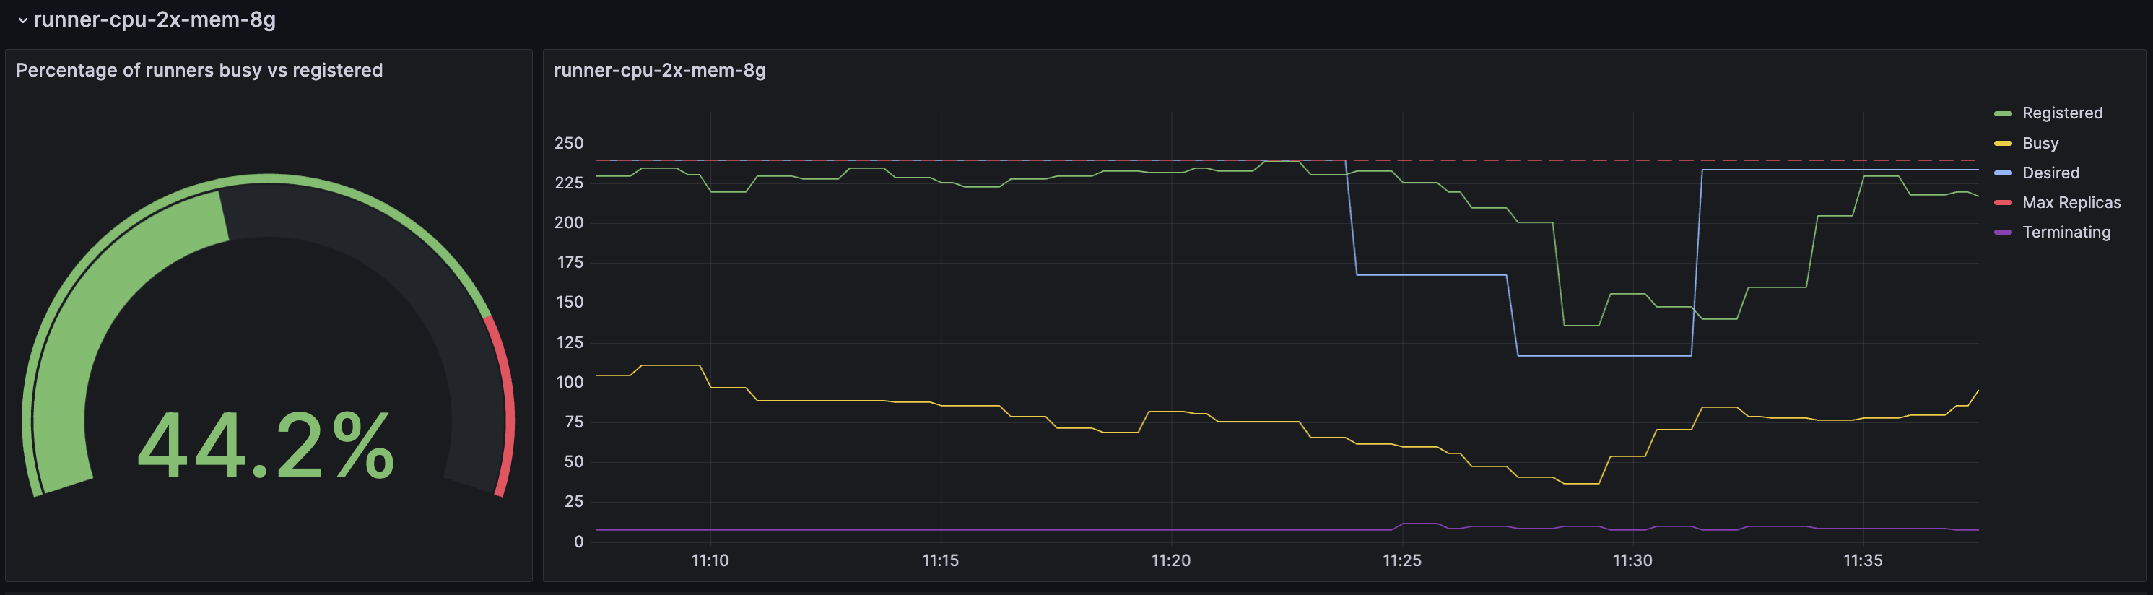Click the 11:30 time axis label
Viewport: 2153px width, 595px height.
1632,561
